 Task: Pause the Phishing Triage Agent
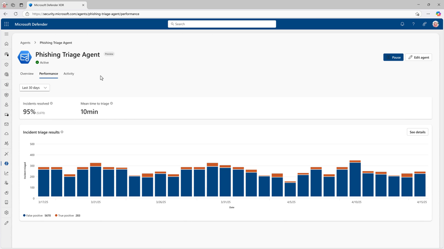click(393, 57)
